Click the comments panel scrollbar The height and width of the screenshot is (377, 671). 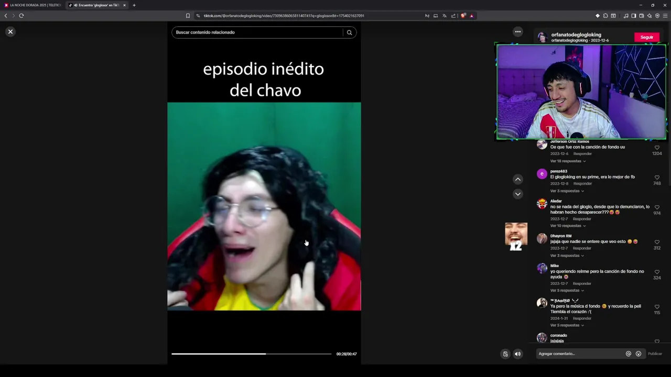(x=669, y=162)
